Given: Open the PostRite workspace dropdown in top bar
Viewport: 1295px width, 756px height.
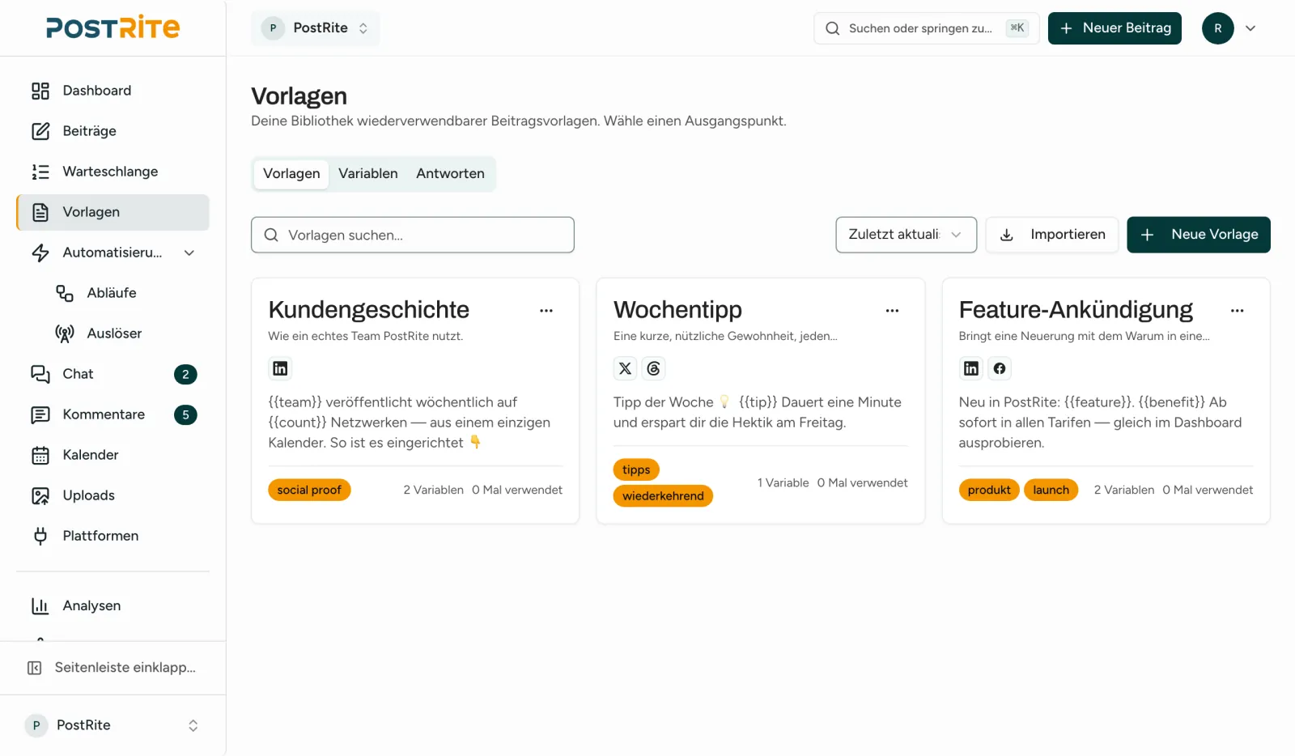Looking at the screenshot, I should coord(315,28).
